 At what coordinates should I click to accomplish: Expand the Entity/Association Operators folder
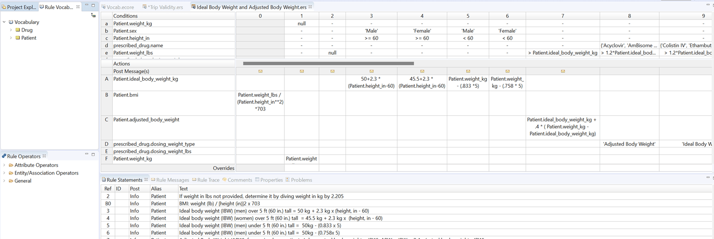(x=4, y=173)
